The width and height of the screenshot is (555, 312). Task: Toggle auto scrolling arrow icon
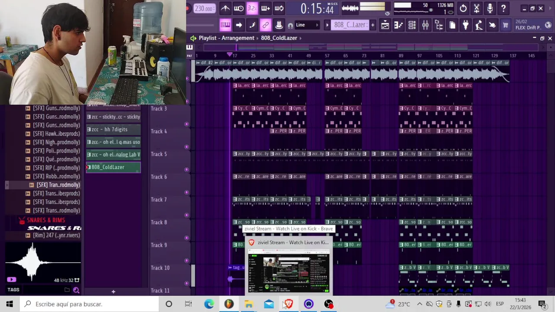tap(238, 25)
